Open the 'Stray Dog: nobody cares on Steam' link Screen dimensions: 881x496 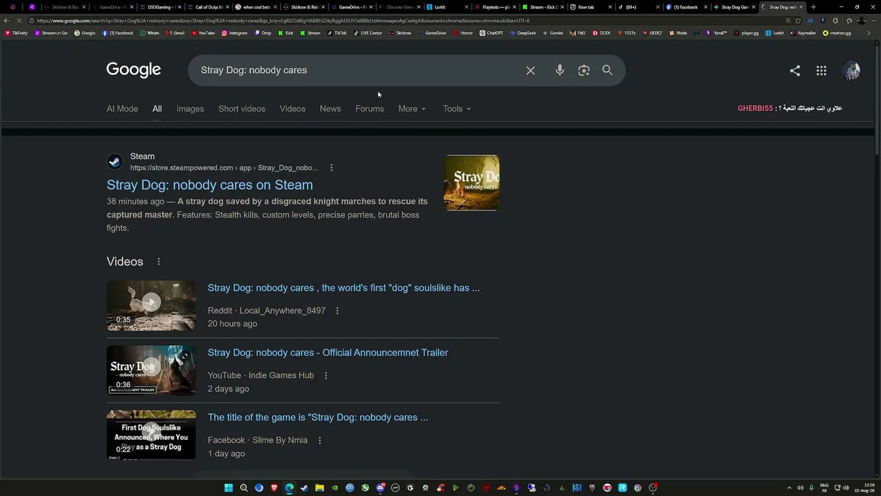click(210, 185)
